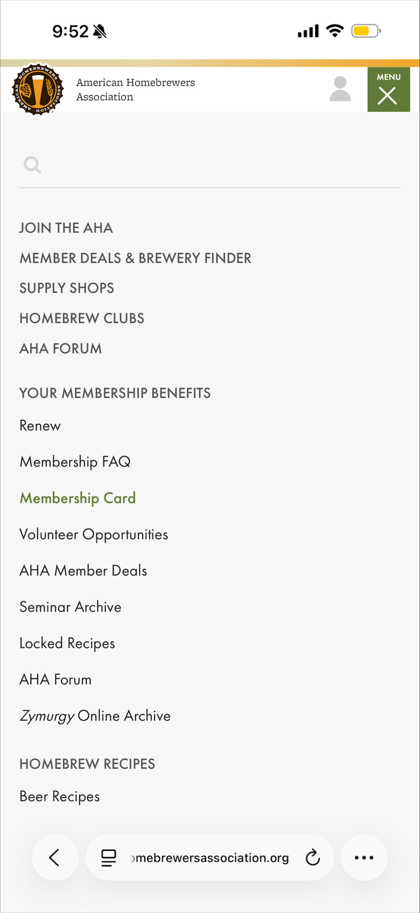Tap the search magnifier icon
The width and height of the screenshot is (420, 913).
click(32, 165)
